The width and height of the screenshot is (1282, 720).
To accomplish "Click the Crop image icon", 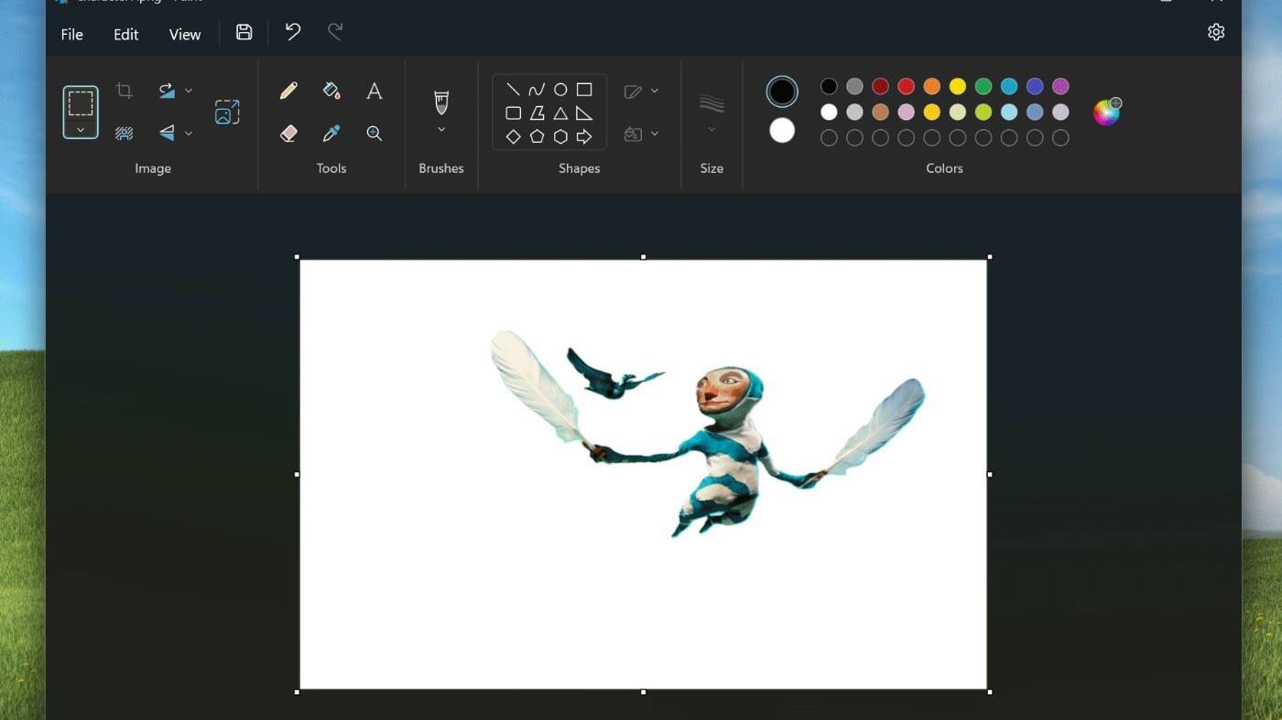I will coord(125,91).
